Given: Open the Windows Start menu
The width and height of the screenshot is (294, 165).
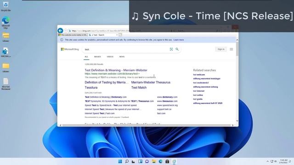Looking at the screenshot, I should (x=120, y=161).
